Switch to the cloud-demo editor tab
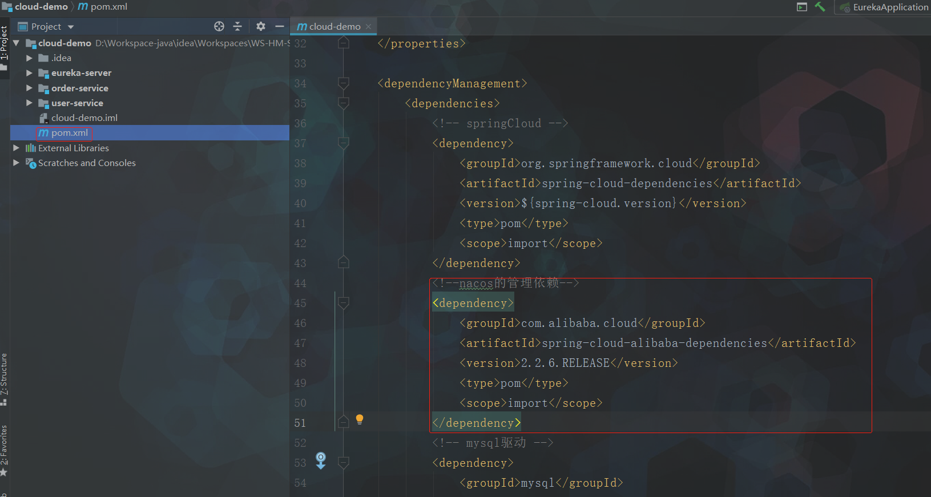The image size is (931, 497). [333, 26]
